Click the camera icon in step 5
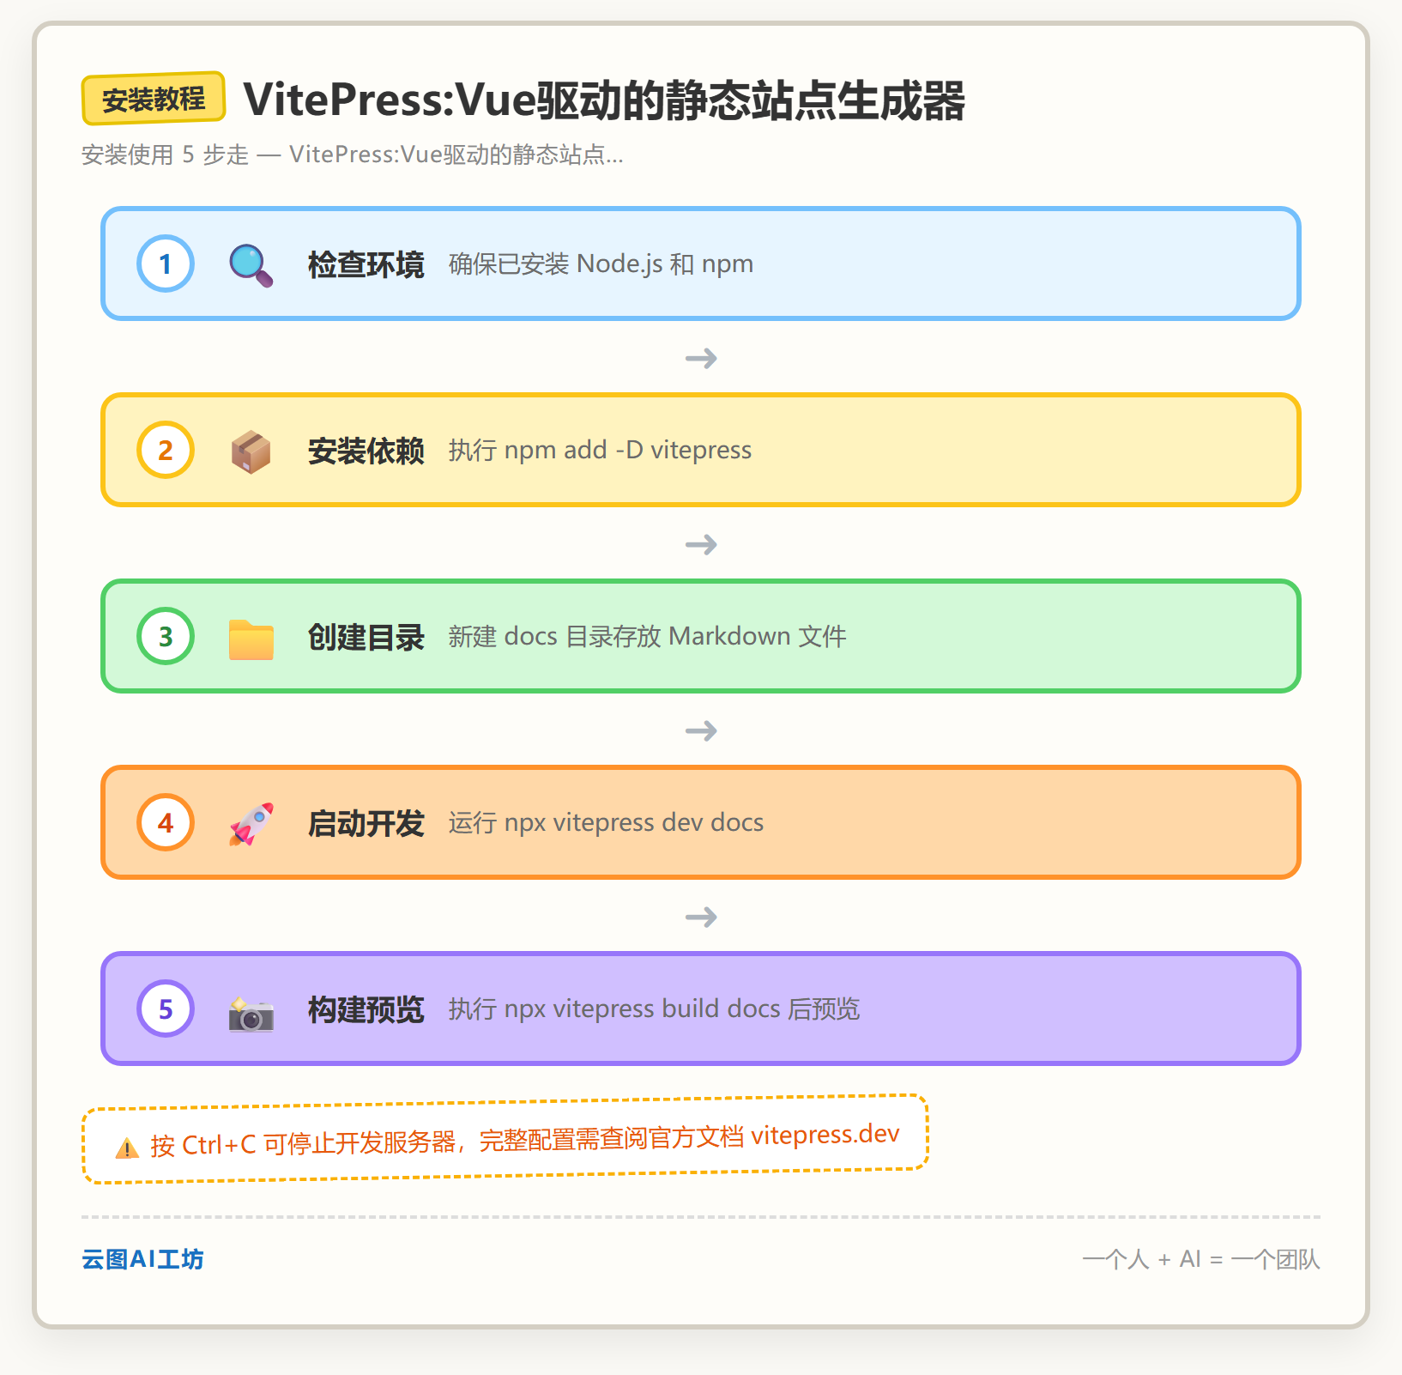1402x1375 pixels. click(251, 1013)
